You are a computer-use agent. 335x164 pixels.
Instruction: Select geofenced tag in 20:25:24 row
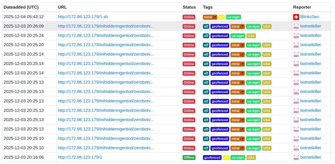[x=220, y=36]
